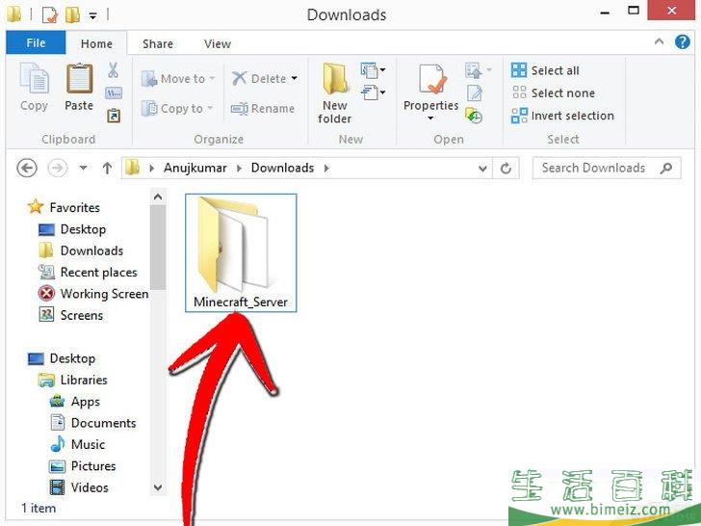Open the Delete dropdown arrow
The height and width of the screenshot is (526, 701).
pos(295,78)
